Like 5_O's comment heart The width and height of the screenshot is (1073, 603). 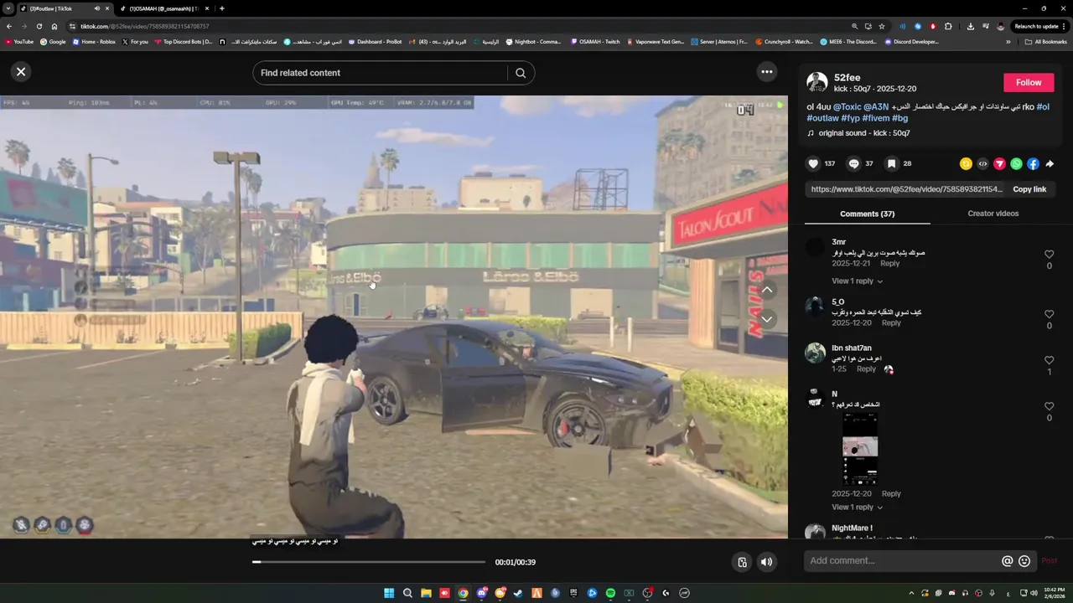click(x=1049, y=314)
